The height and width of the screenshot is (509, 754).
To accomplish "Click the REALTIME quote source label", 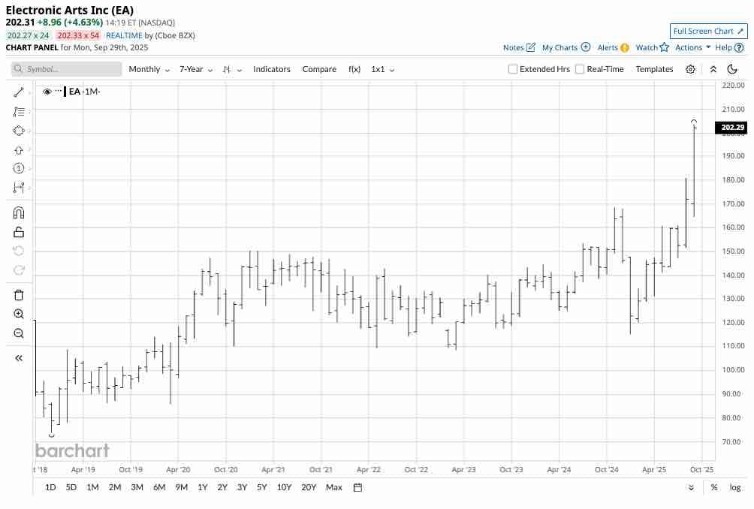I will pos(124,35).
